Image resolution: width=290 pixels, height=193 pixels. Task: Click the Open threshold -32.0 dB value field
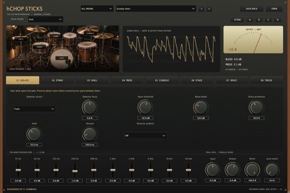tap(145, 118)
